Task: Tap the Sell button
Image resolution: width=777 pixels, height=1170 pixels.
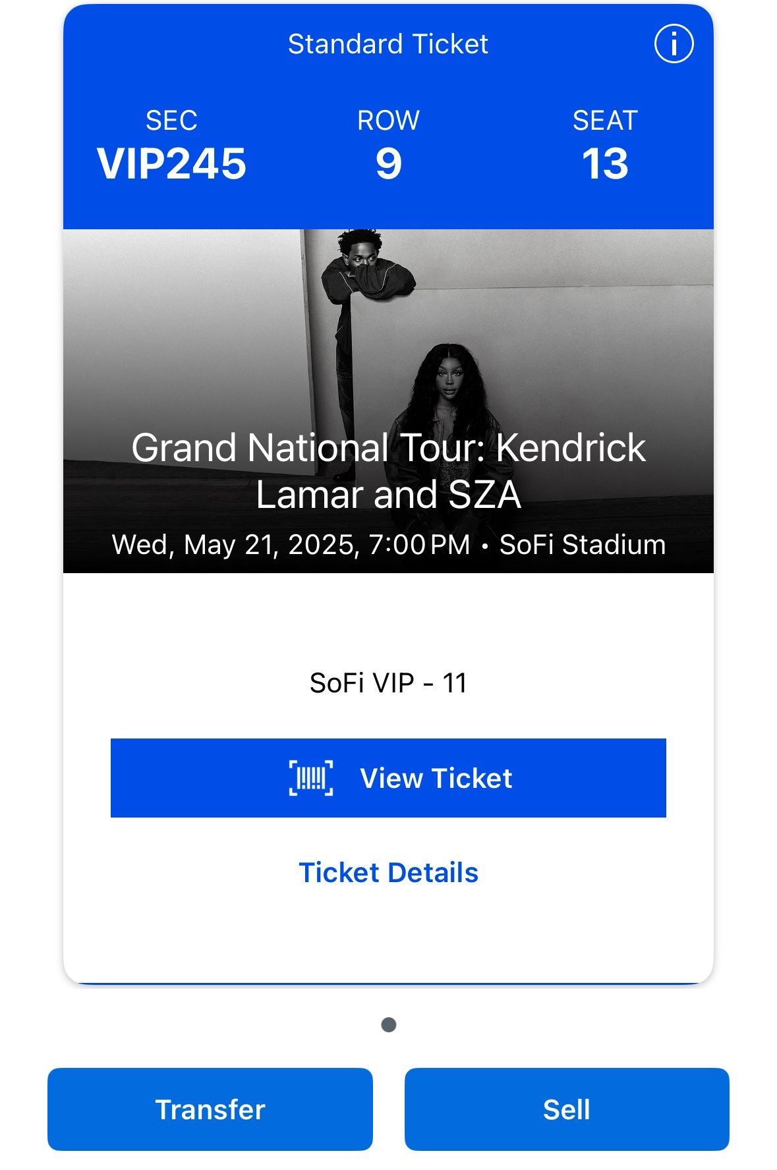Action: pyautogui.click(x=567, y=1109)
